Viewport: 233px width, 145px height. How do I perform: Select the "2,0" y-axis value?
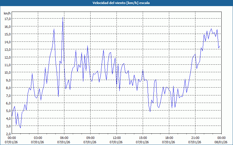click(8, 134)
